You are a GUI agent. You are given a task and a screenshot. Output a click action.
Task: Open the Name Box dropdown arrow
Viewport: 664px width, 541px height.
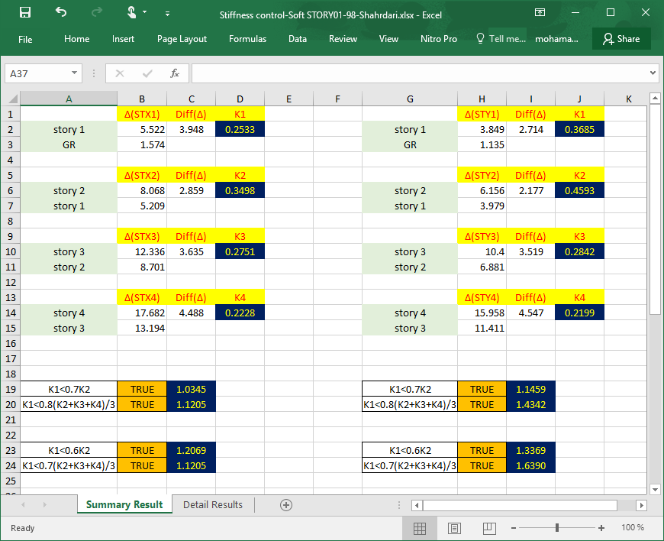click(75, 73)
